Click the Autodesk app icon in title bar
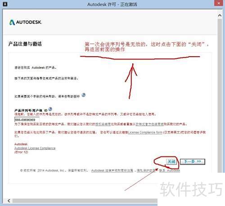Screen dimensions: 225x206 tap(5, 4)
